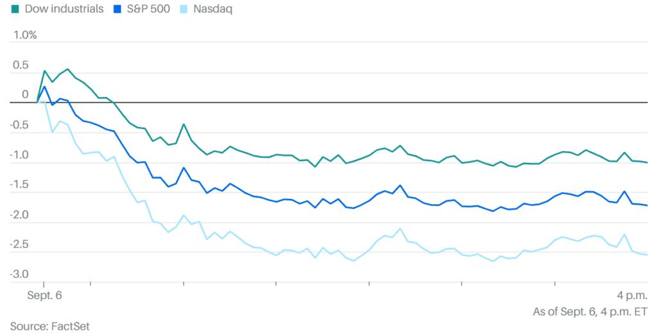Image resolution: width=658 pixels, height=335 pixels.
Task: Click the -2.5 y-axis label
Action: pos(20,245)
